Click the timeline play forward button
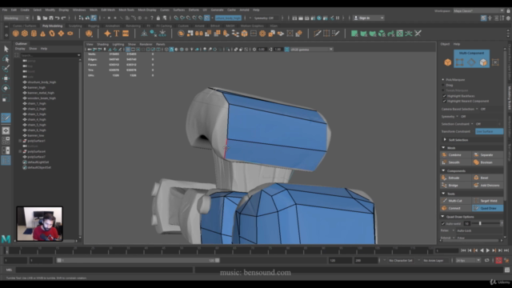 [x=488, y=250]
